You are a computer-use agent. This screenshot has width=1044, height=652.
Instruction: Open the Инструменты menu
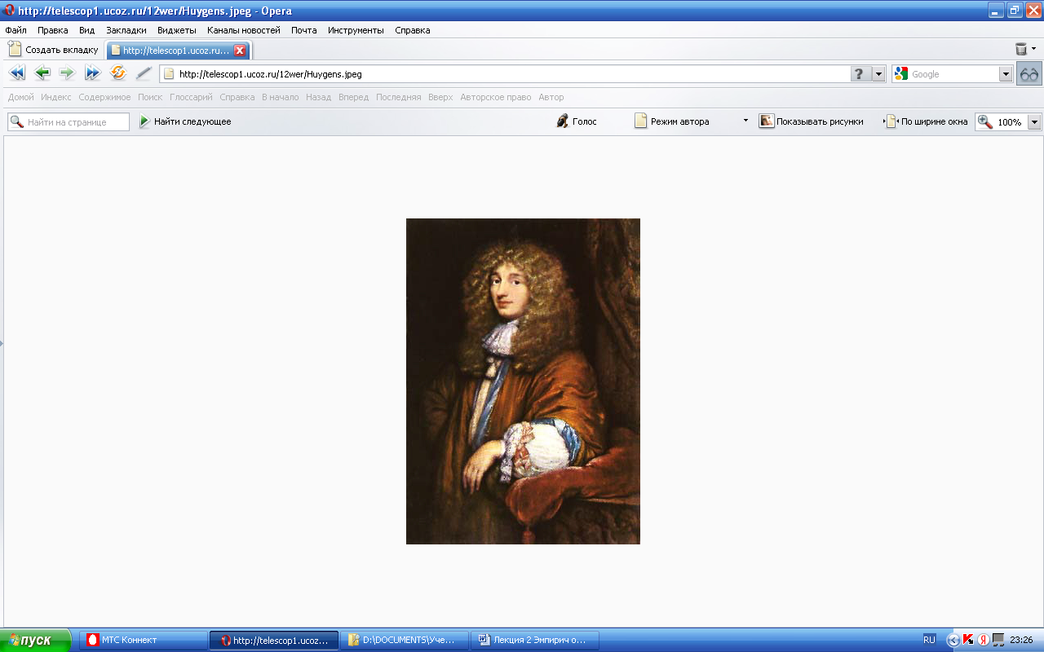click(356, 30)
